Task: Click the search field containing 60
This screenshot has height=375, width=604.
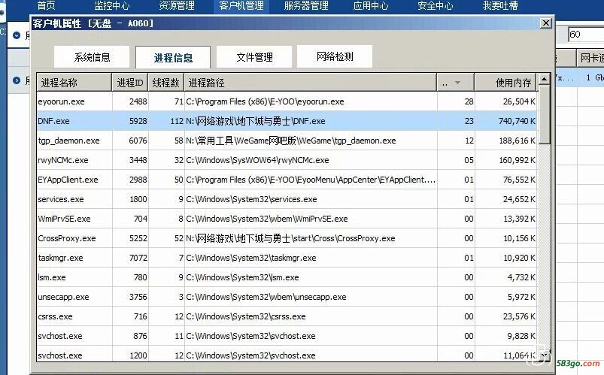Action: point(584,35)
